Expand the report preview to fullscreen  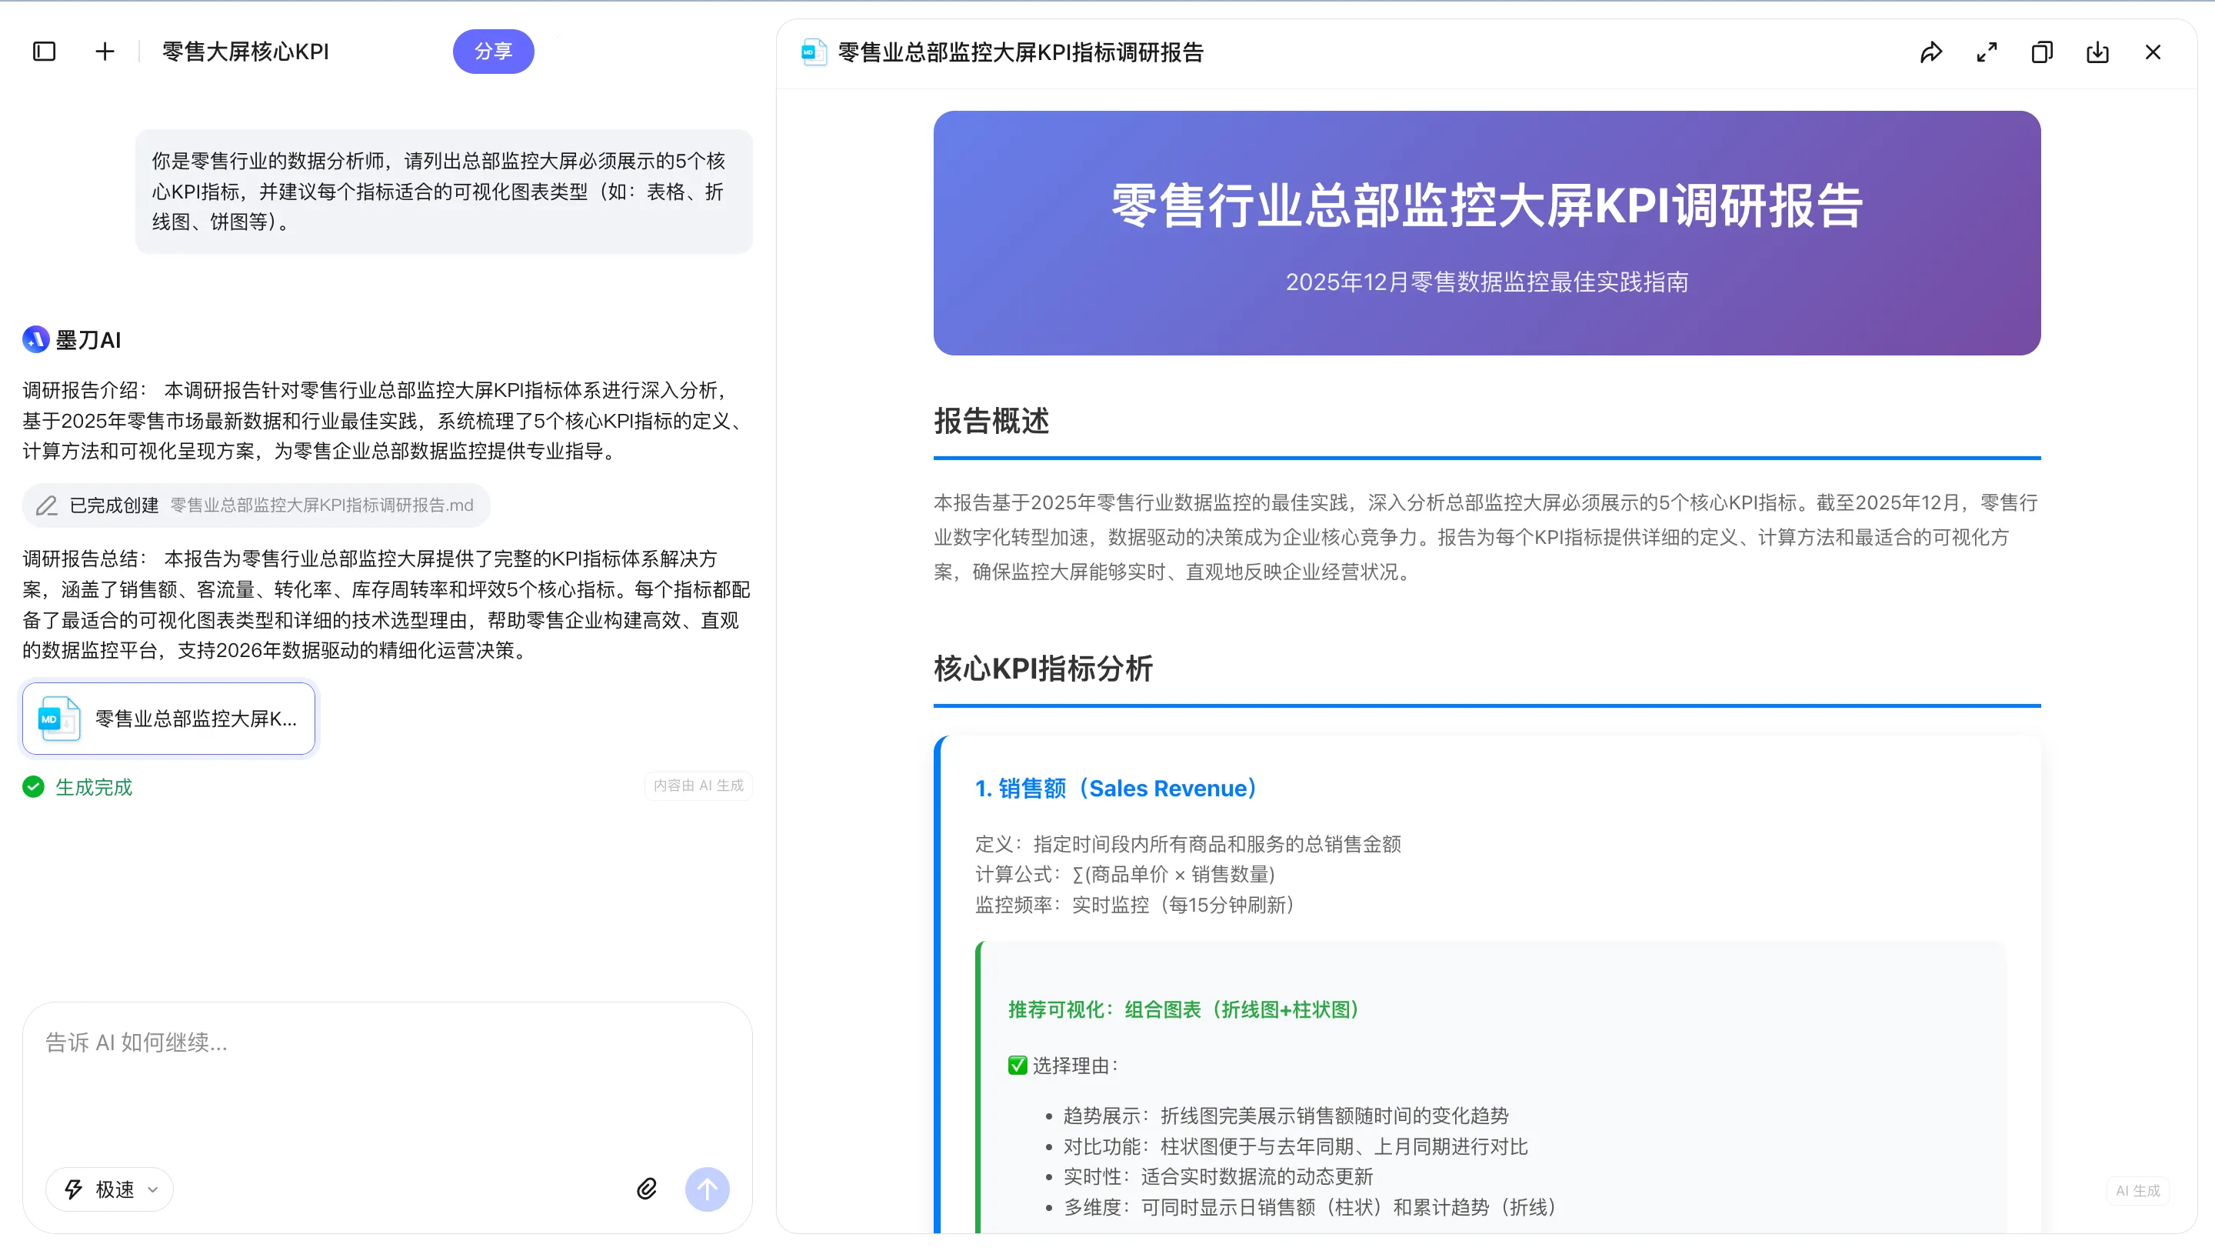(x=1987, y=52)
